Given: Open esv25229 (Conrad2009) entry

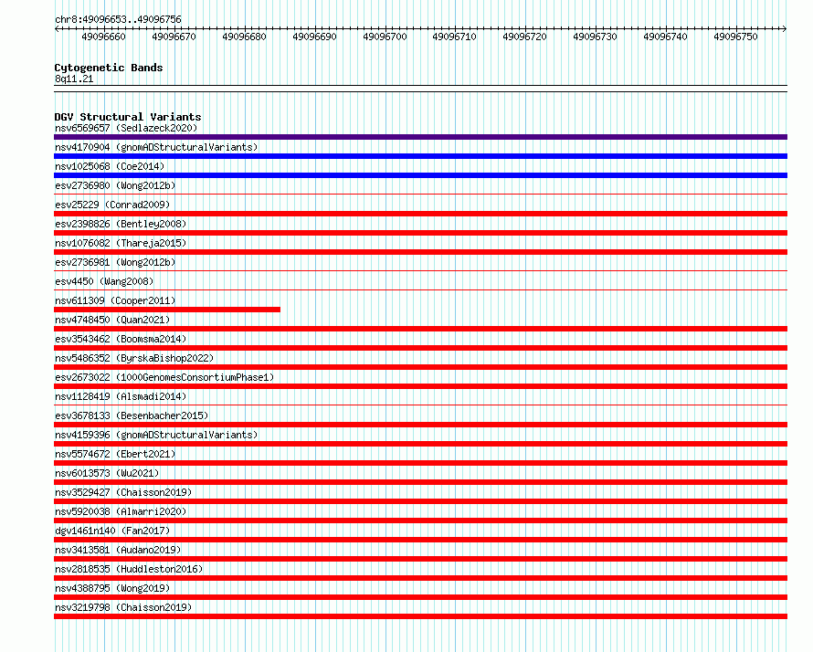Looking at the screenshot, I should 112,205.
